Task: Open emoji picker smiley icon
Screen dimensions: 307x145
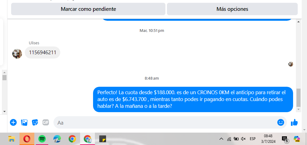Action: pyautogui.click(x=281, y=122)
